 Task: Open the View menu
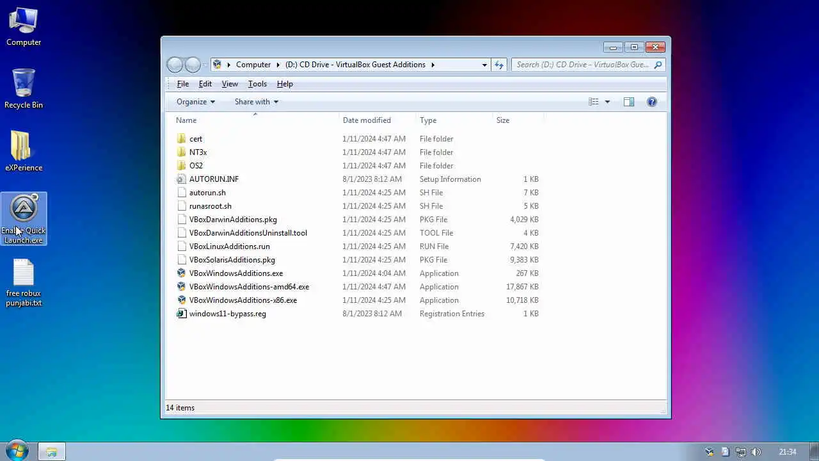[x=230, y=84]
